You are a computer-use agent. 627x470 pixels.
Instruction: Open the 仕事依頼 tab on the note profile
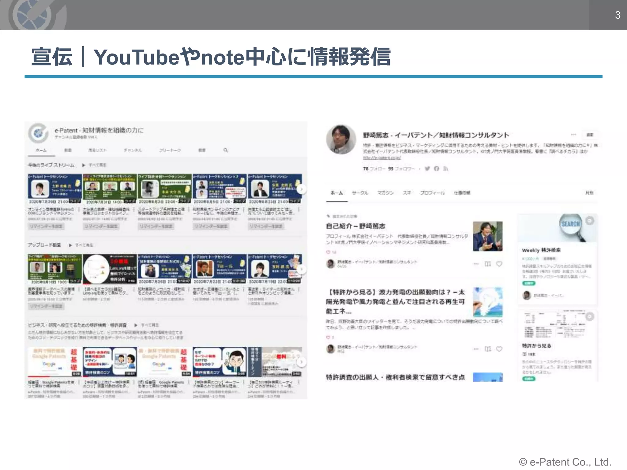[462, 193]
